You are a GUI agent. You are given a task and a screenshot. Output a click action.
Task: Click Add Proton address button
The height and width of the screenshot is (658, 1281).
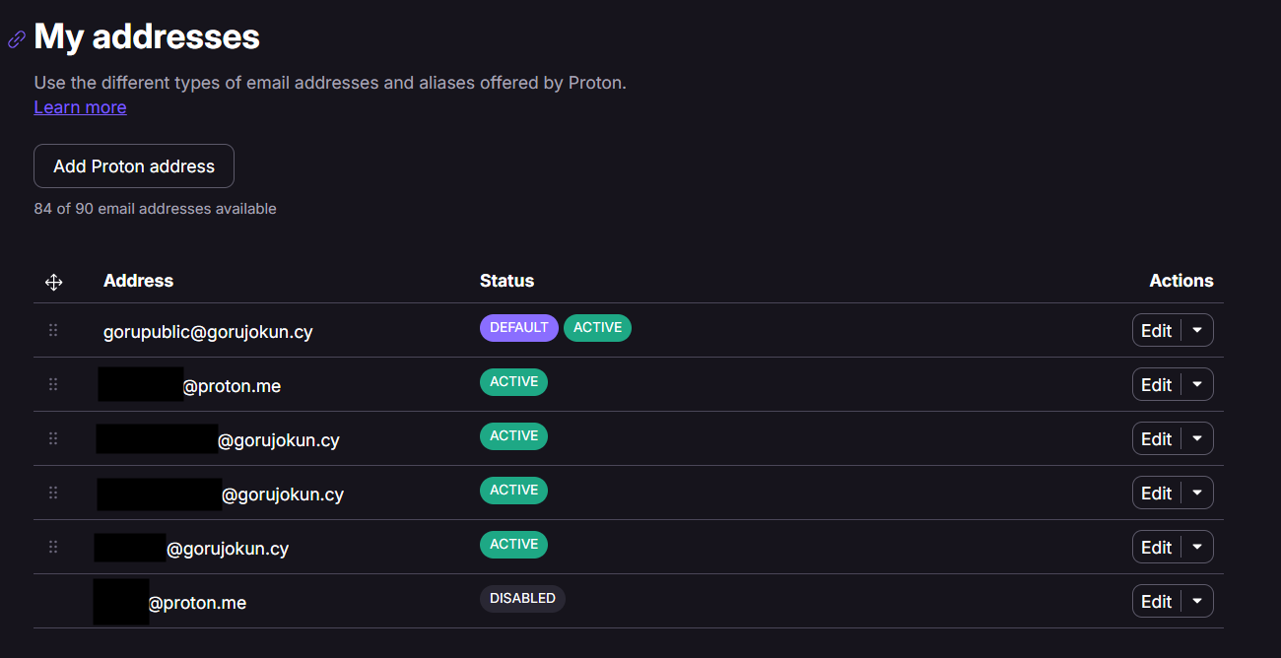[134, 166]
